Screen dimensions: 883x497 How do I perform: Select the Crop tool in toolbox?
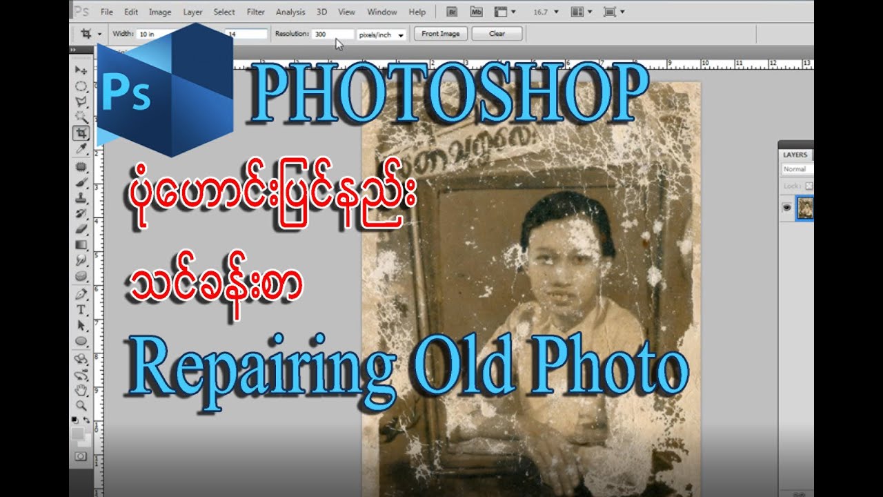[81, 133]
